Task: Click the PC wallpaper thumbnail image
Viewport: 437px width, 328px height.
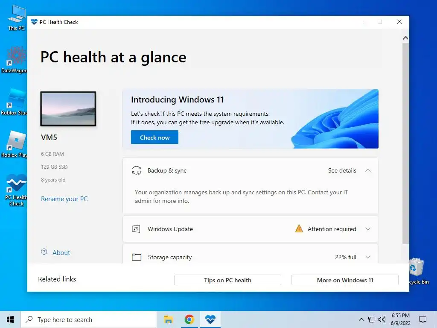Action: coord(68,109)
